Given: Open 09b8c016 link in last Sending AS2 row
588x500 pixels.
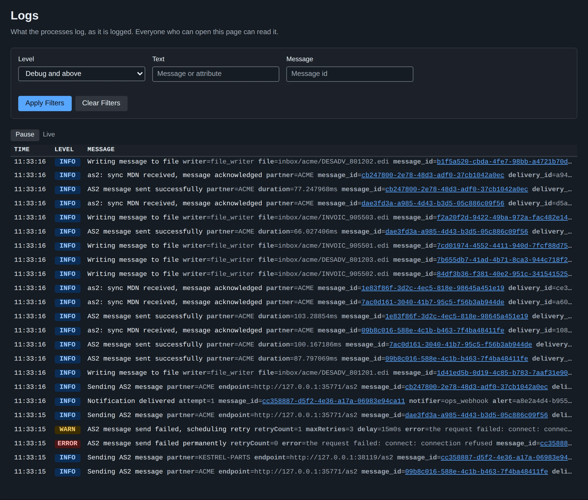Looking at the screenshot, I should (x=476, y=472).
